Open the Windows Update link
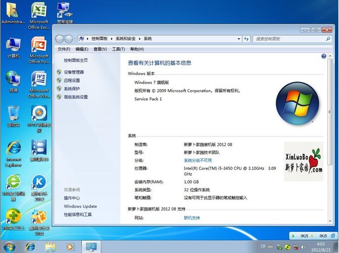Viewport: 339px width, 253px height. [80, 206]
